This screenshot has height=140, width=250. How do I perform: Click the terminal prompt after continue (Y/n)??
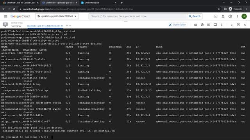[52, 137]
